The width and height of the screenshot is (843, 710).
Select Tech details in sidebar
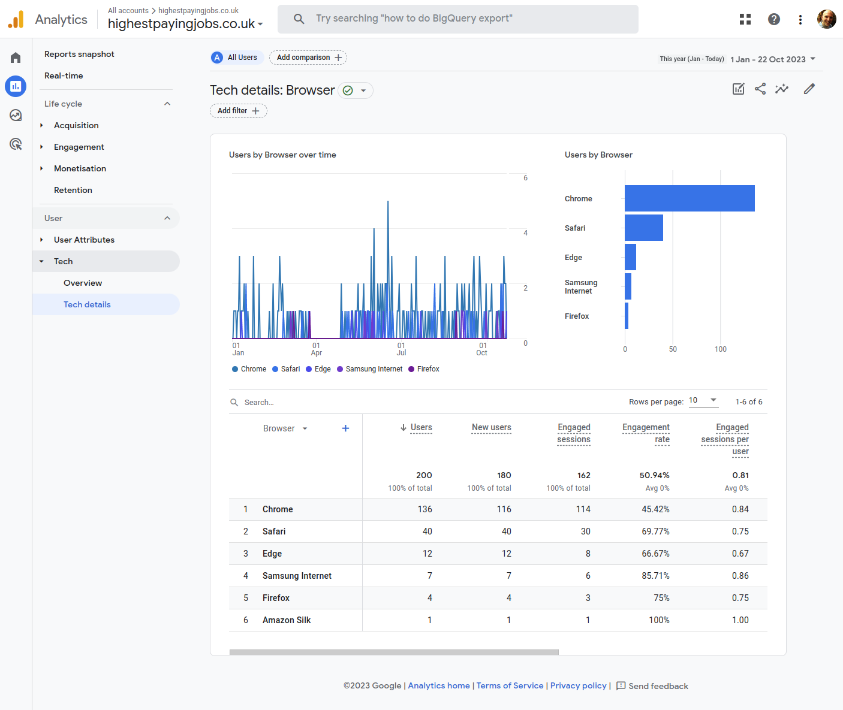[x=87, y=304]
